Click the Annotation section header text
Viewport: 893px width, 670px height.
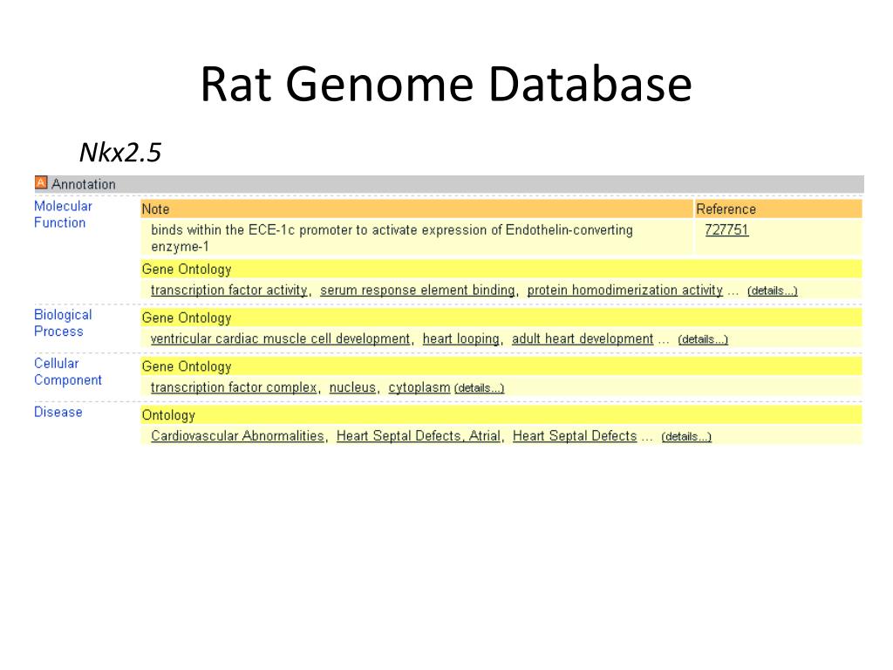(84, 184)
